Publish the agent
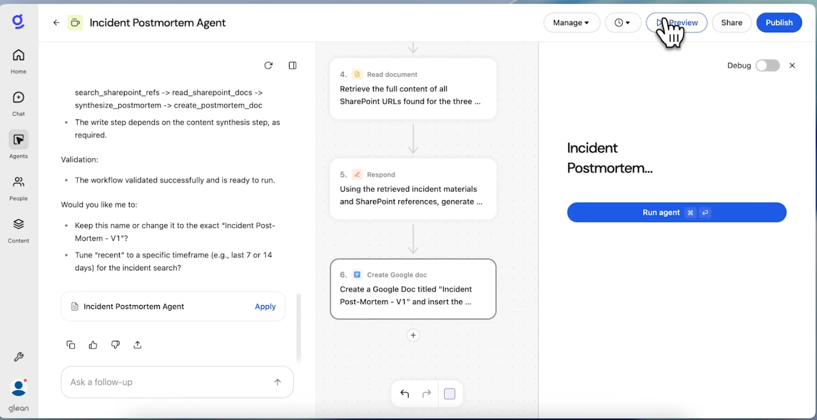 [779, 22]
